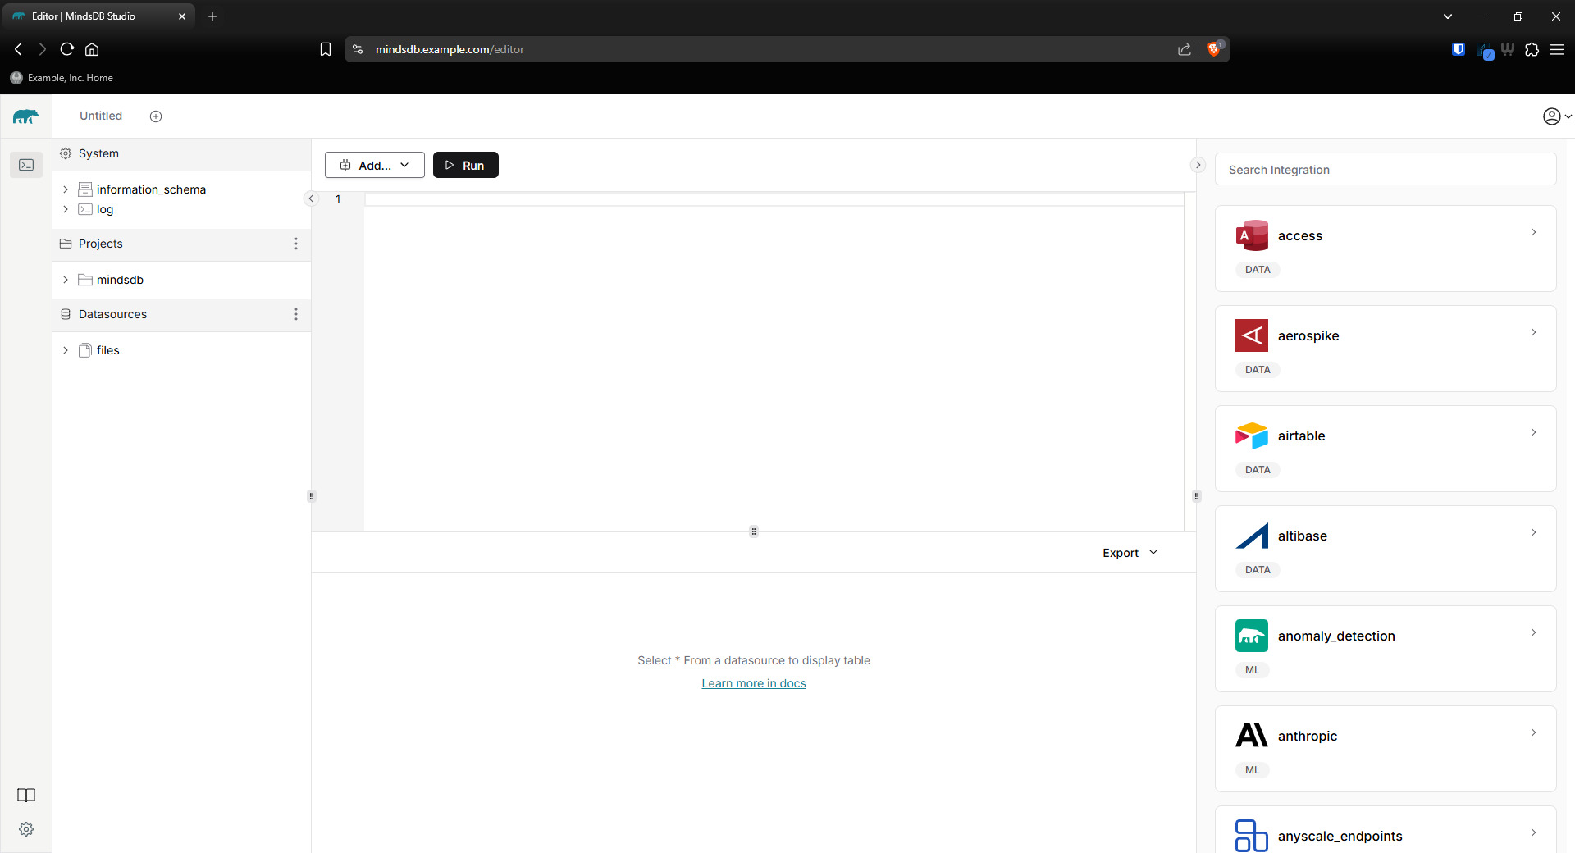Run the current query
1575x853 pixels.
[465, 165]
